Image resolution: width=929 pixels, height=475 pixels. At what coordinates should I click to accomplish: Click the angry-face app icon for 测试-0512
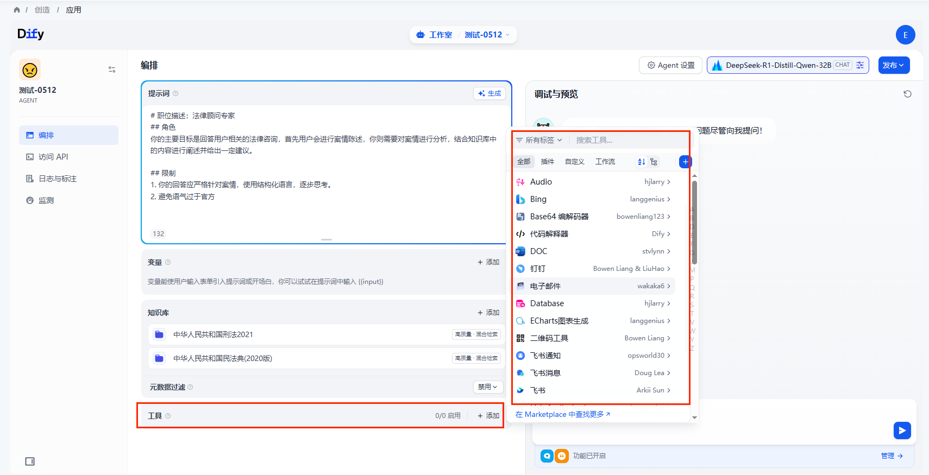30,69
